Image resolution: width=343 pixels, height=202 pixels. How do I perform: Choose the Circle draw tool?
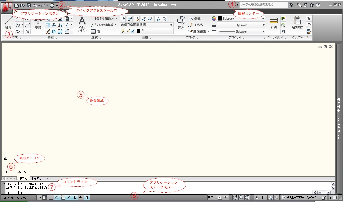point(18,25)
